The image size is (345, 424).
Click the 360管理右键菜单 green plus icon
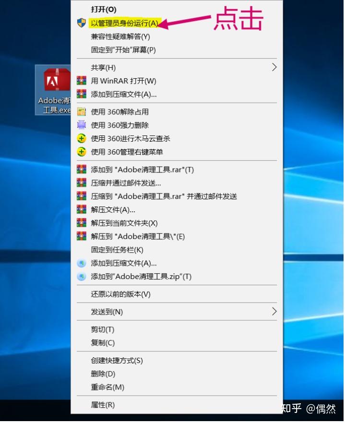click(81, 152)
